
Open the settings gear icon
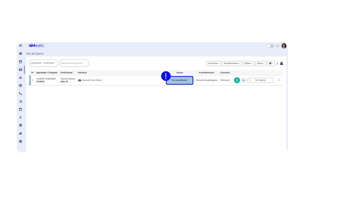pos(20,142)
